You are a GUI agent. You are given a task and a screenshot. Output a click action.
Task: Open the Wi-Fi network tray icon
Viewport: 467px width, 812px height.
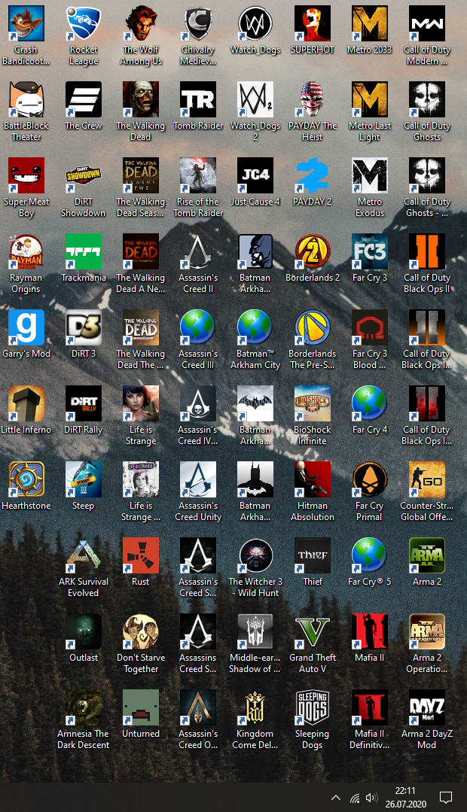tap(355, 798)
